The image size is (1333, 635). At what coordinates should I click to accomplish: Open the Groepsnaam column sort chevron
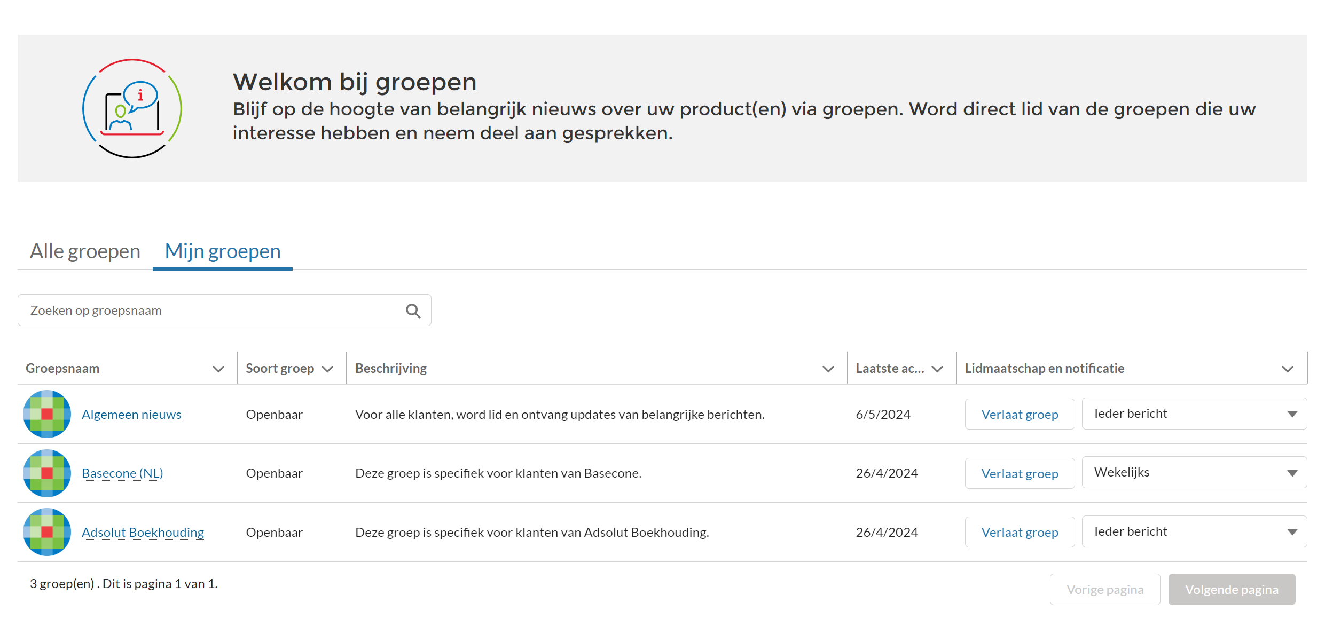click(218, 368)
